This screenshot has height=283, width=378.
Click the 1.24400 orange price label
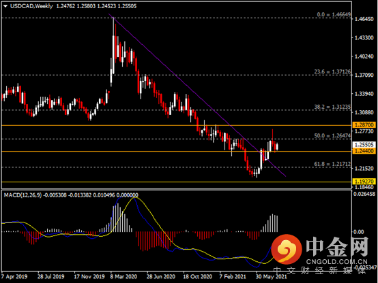pos(364,151)
